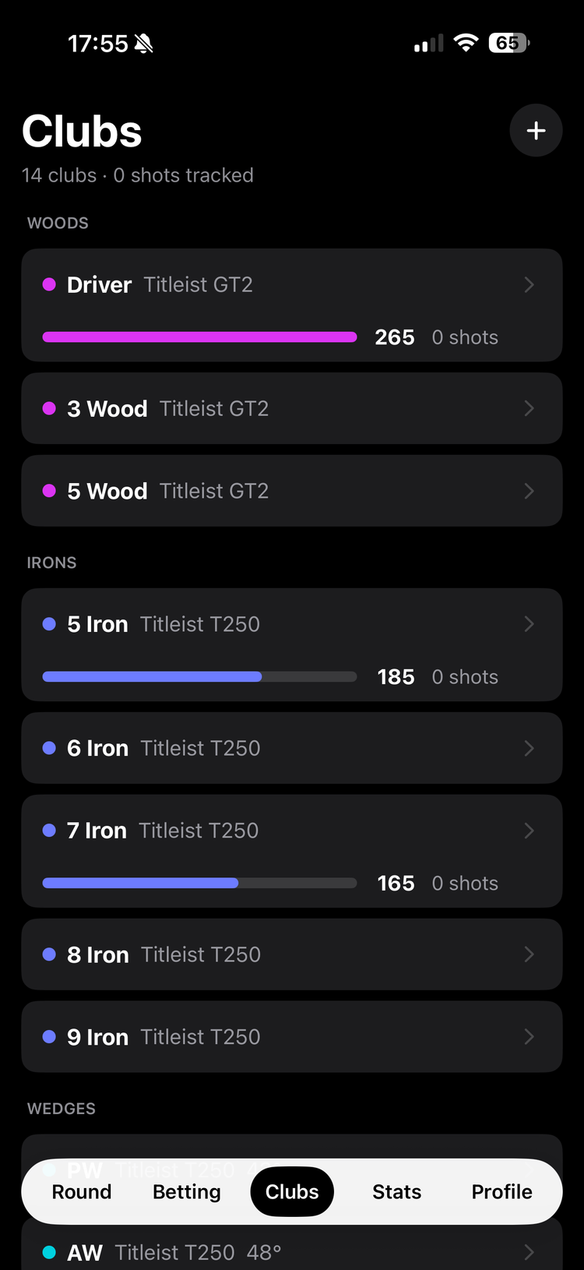Tap the magenta dot next to Driver

[49, 284]
